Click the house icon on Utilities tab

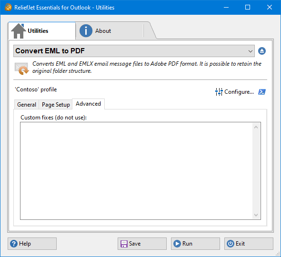coord(18,31)
